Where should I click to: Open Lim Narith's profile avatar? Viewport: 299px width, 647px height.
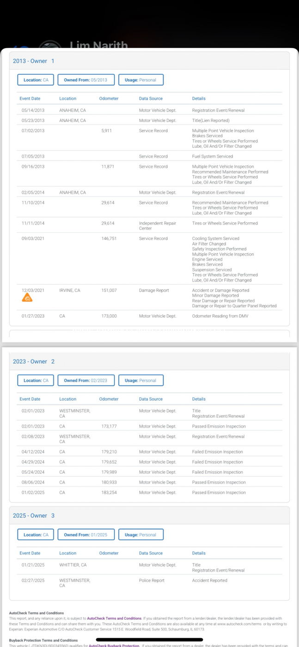click(49, 45)
